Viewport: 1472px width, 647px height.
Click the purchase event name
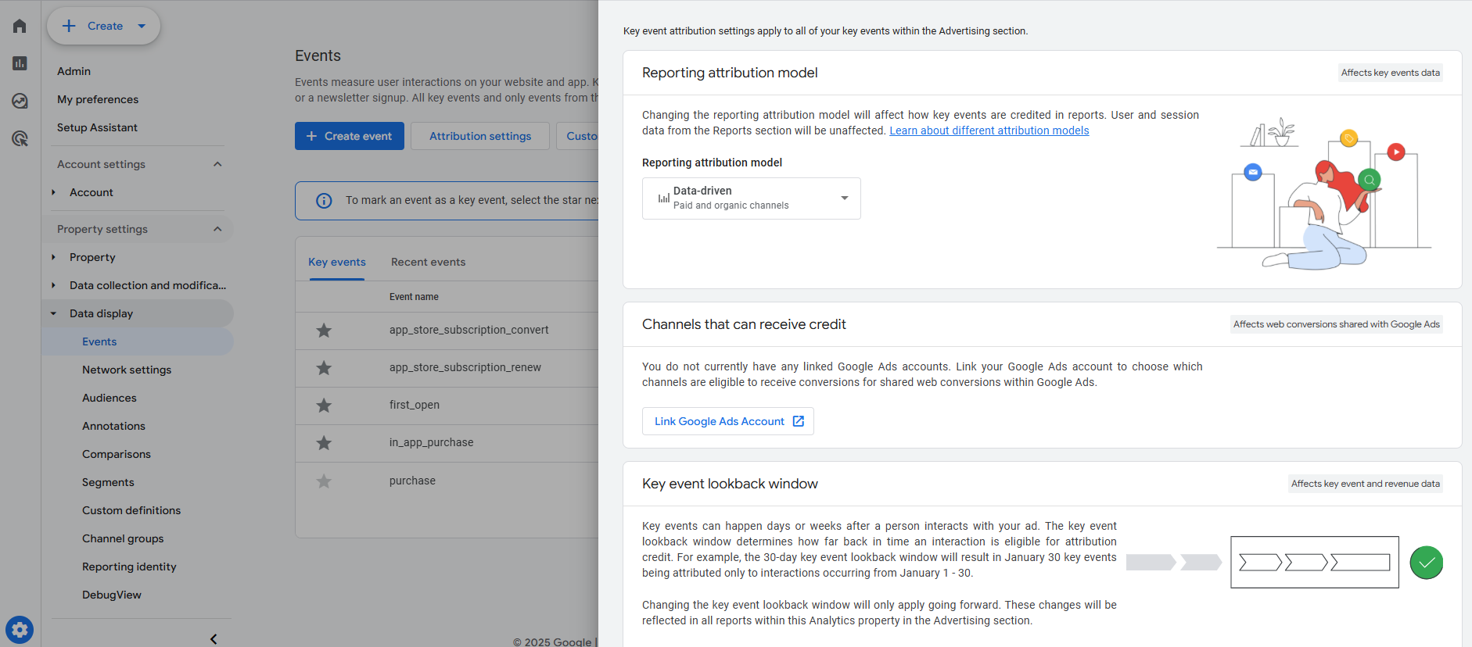point(412,481)
